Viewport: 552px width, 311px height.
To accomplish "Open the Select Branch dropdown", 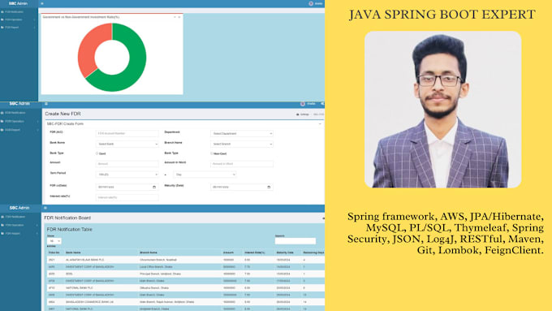I will [x=242, y=144].
